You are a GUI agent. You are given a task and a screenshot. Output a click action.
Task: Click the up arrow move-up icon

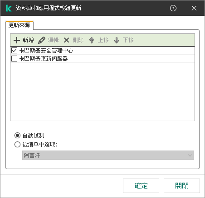pos(92,40)
